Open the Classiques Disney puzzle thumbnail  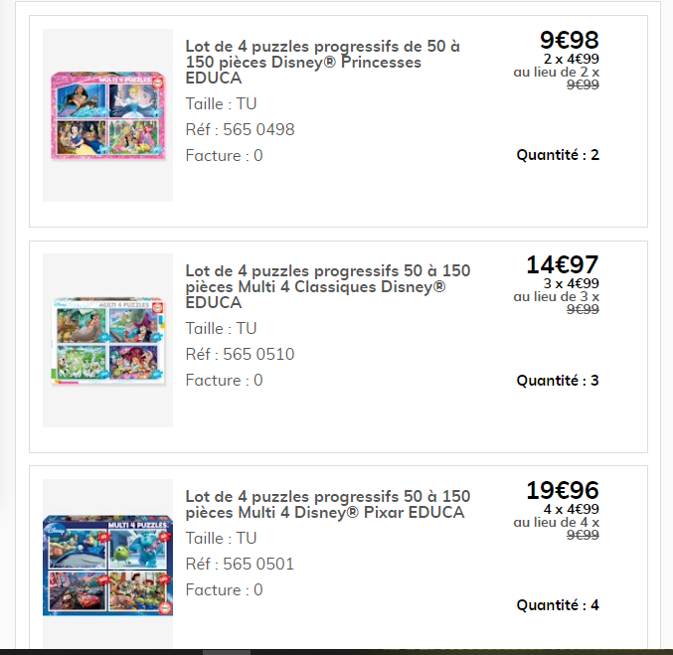[107, 341]
